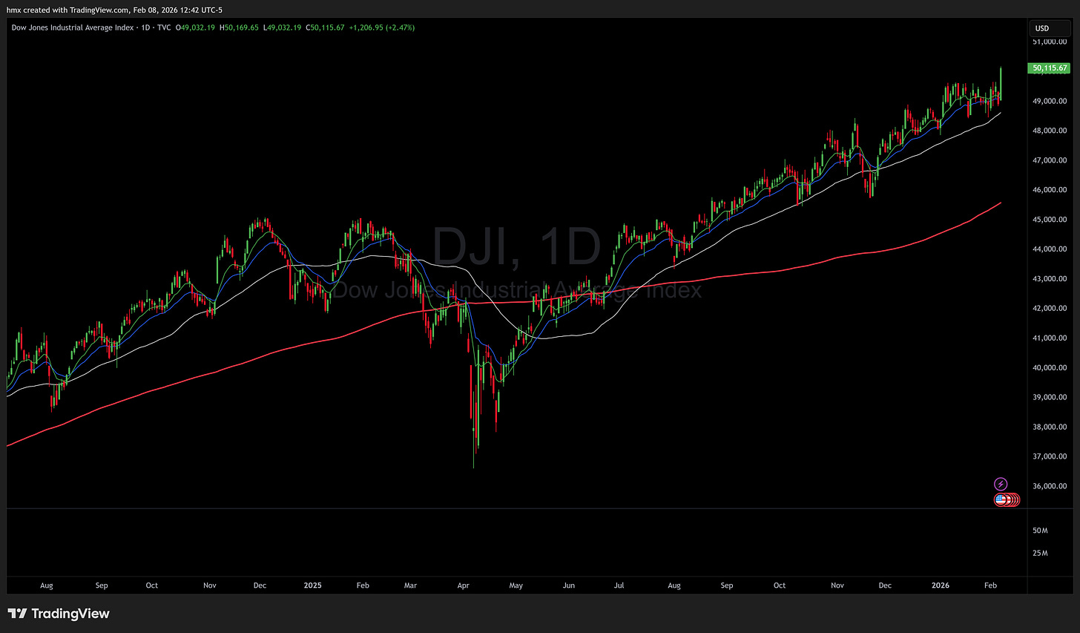Image resolution: width=1080 pixels, height=633 pixels.
Task: Click the 46,000.00 price axis label
Action: click(1050, 190)
